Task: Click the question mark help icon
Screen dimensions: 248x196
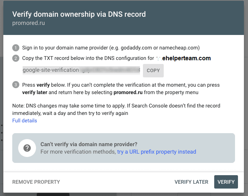Action: pos(27,148)
